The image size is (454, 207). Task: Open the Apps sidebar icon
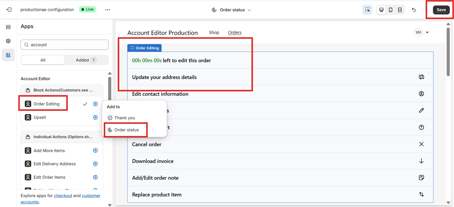pos(8,55)
